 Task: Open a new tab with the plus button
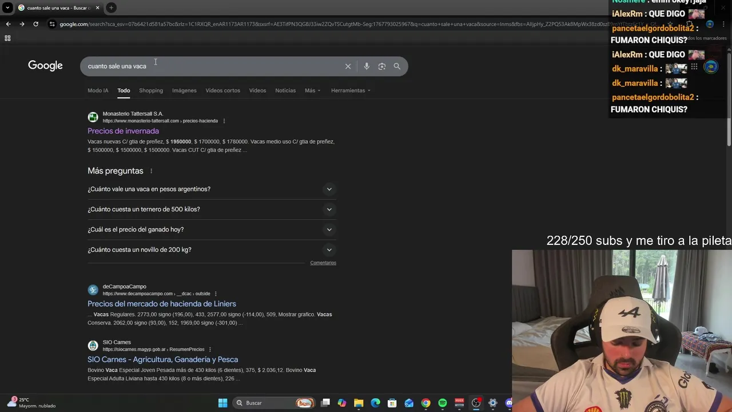(111, 7)
